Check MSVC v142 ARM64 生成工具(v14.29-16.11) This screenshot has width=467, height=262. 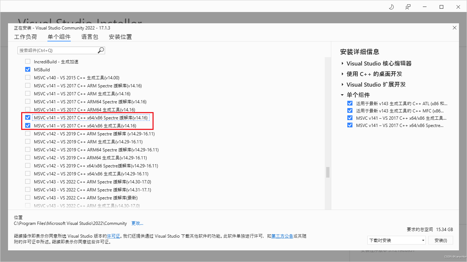(28, 158)
